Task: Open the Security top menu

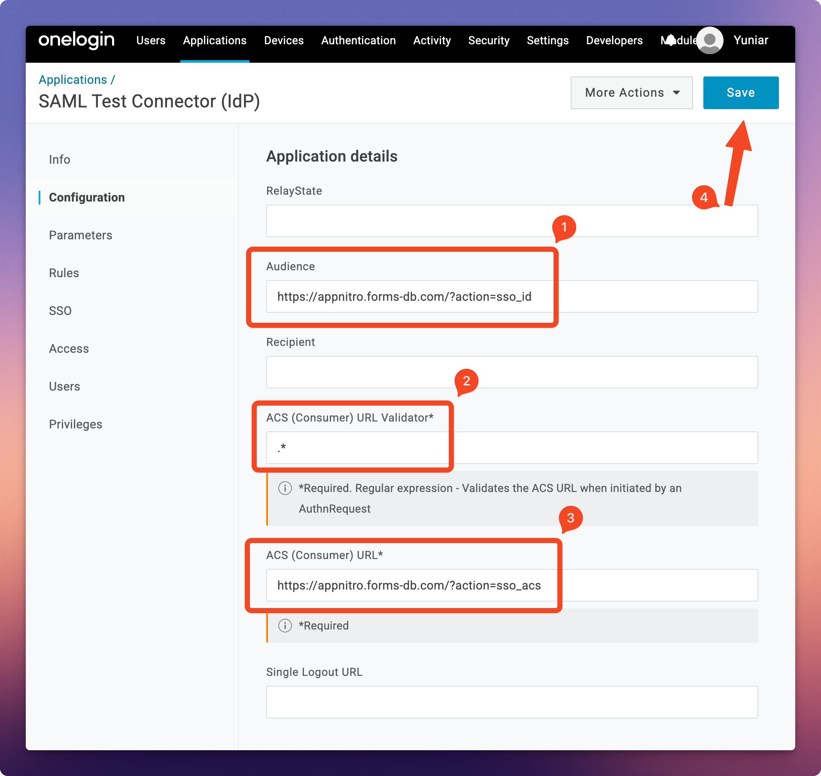Action: pyautogui.click(x=489, y=40)
